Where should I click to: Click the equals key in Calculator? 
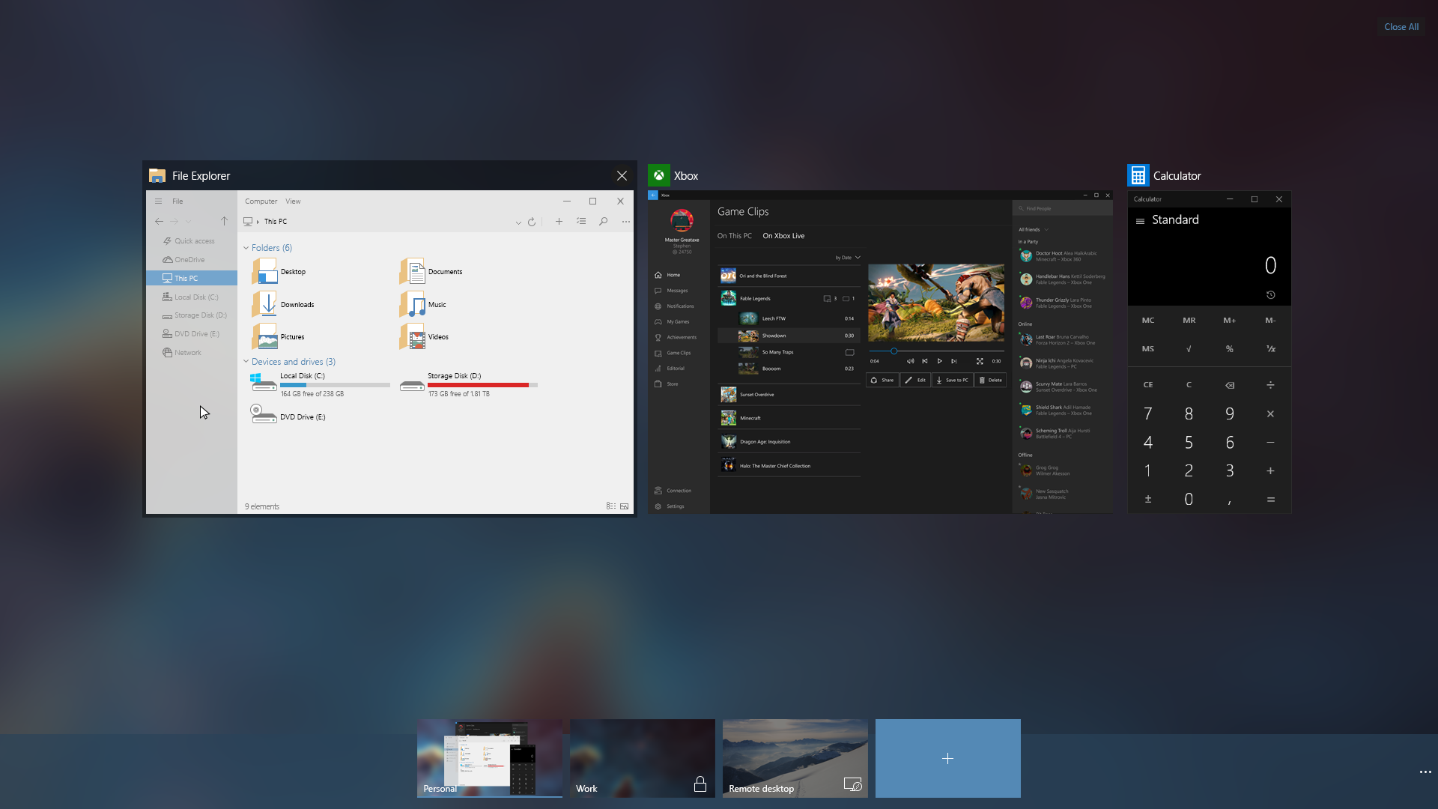tap(1270, 499)
